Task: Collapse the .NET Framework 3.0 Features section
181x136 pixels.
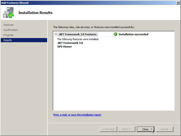Action: [56, 34]
